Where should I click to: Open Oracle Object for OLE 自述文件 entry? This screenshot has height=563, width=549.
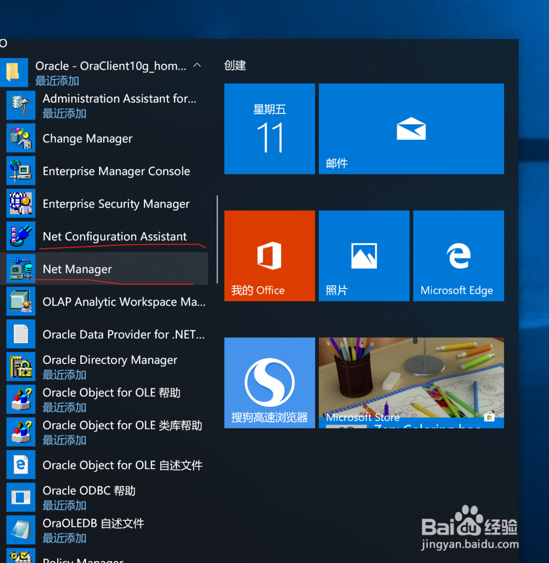click(104, 465)
